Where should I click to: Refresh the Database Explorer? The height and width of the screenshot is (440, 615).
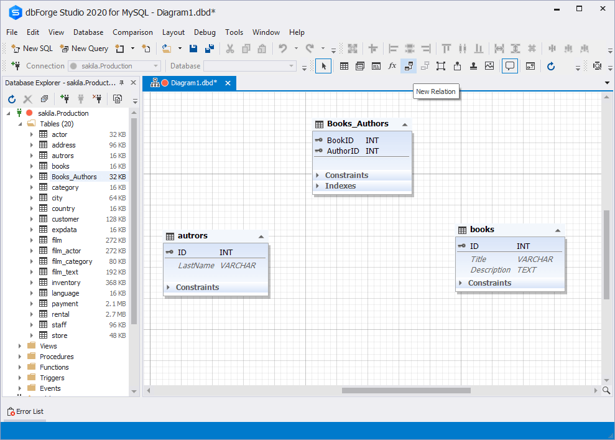(11, 98)
